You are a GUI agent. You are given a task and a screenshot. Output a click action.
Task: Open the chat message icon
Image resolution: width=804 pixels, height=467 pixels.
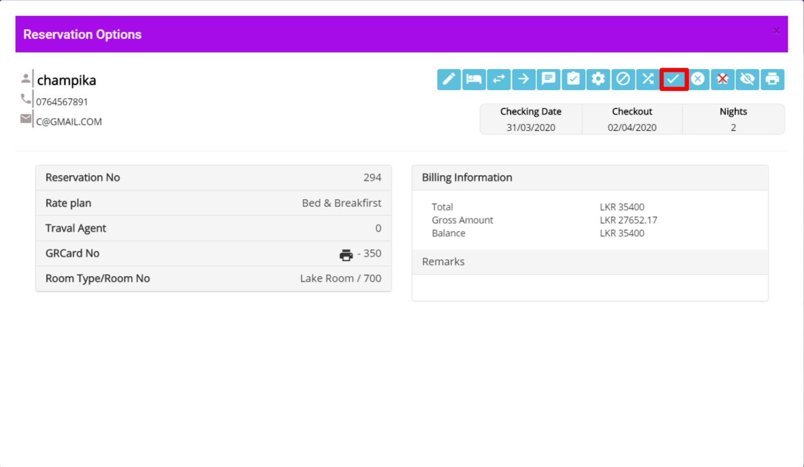(x=548, y=79)
